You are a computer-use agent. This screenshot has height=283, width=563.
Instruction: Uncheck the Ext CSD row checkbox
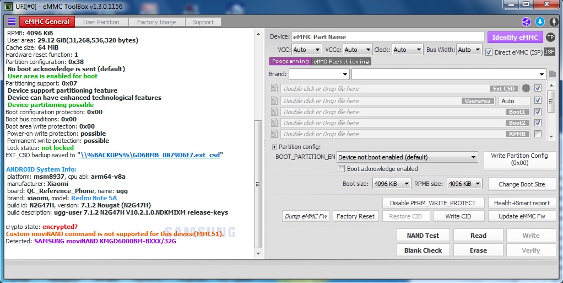538,88
